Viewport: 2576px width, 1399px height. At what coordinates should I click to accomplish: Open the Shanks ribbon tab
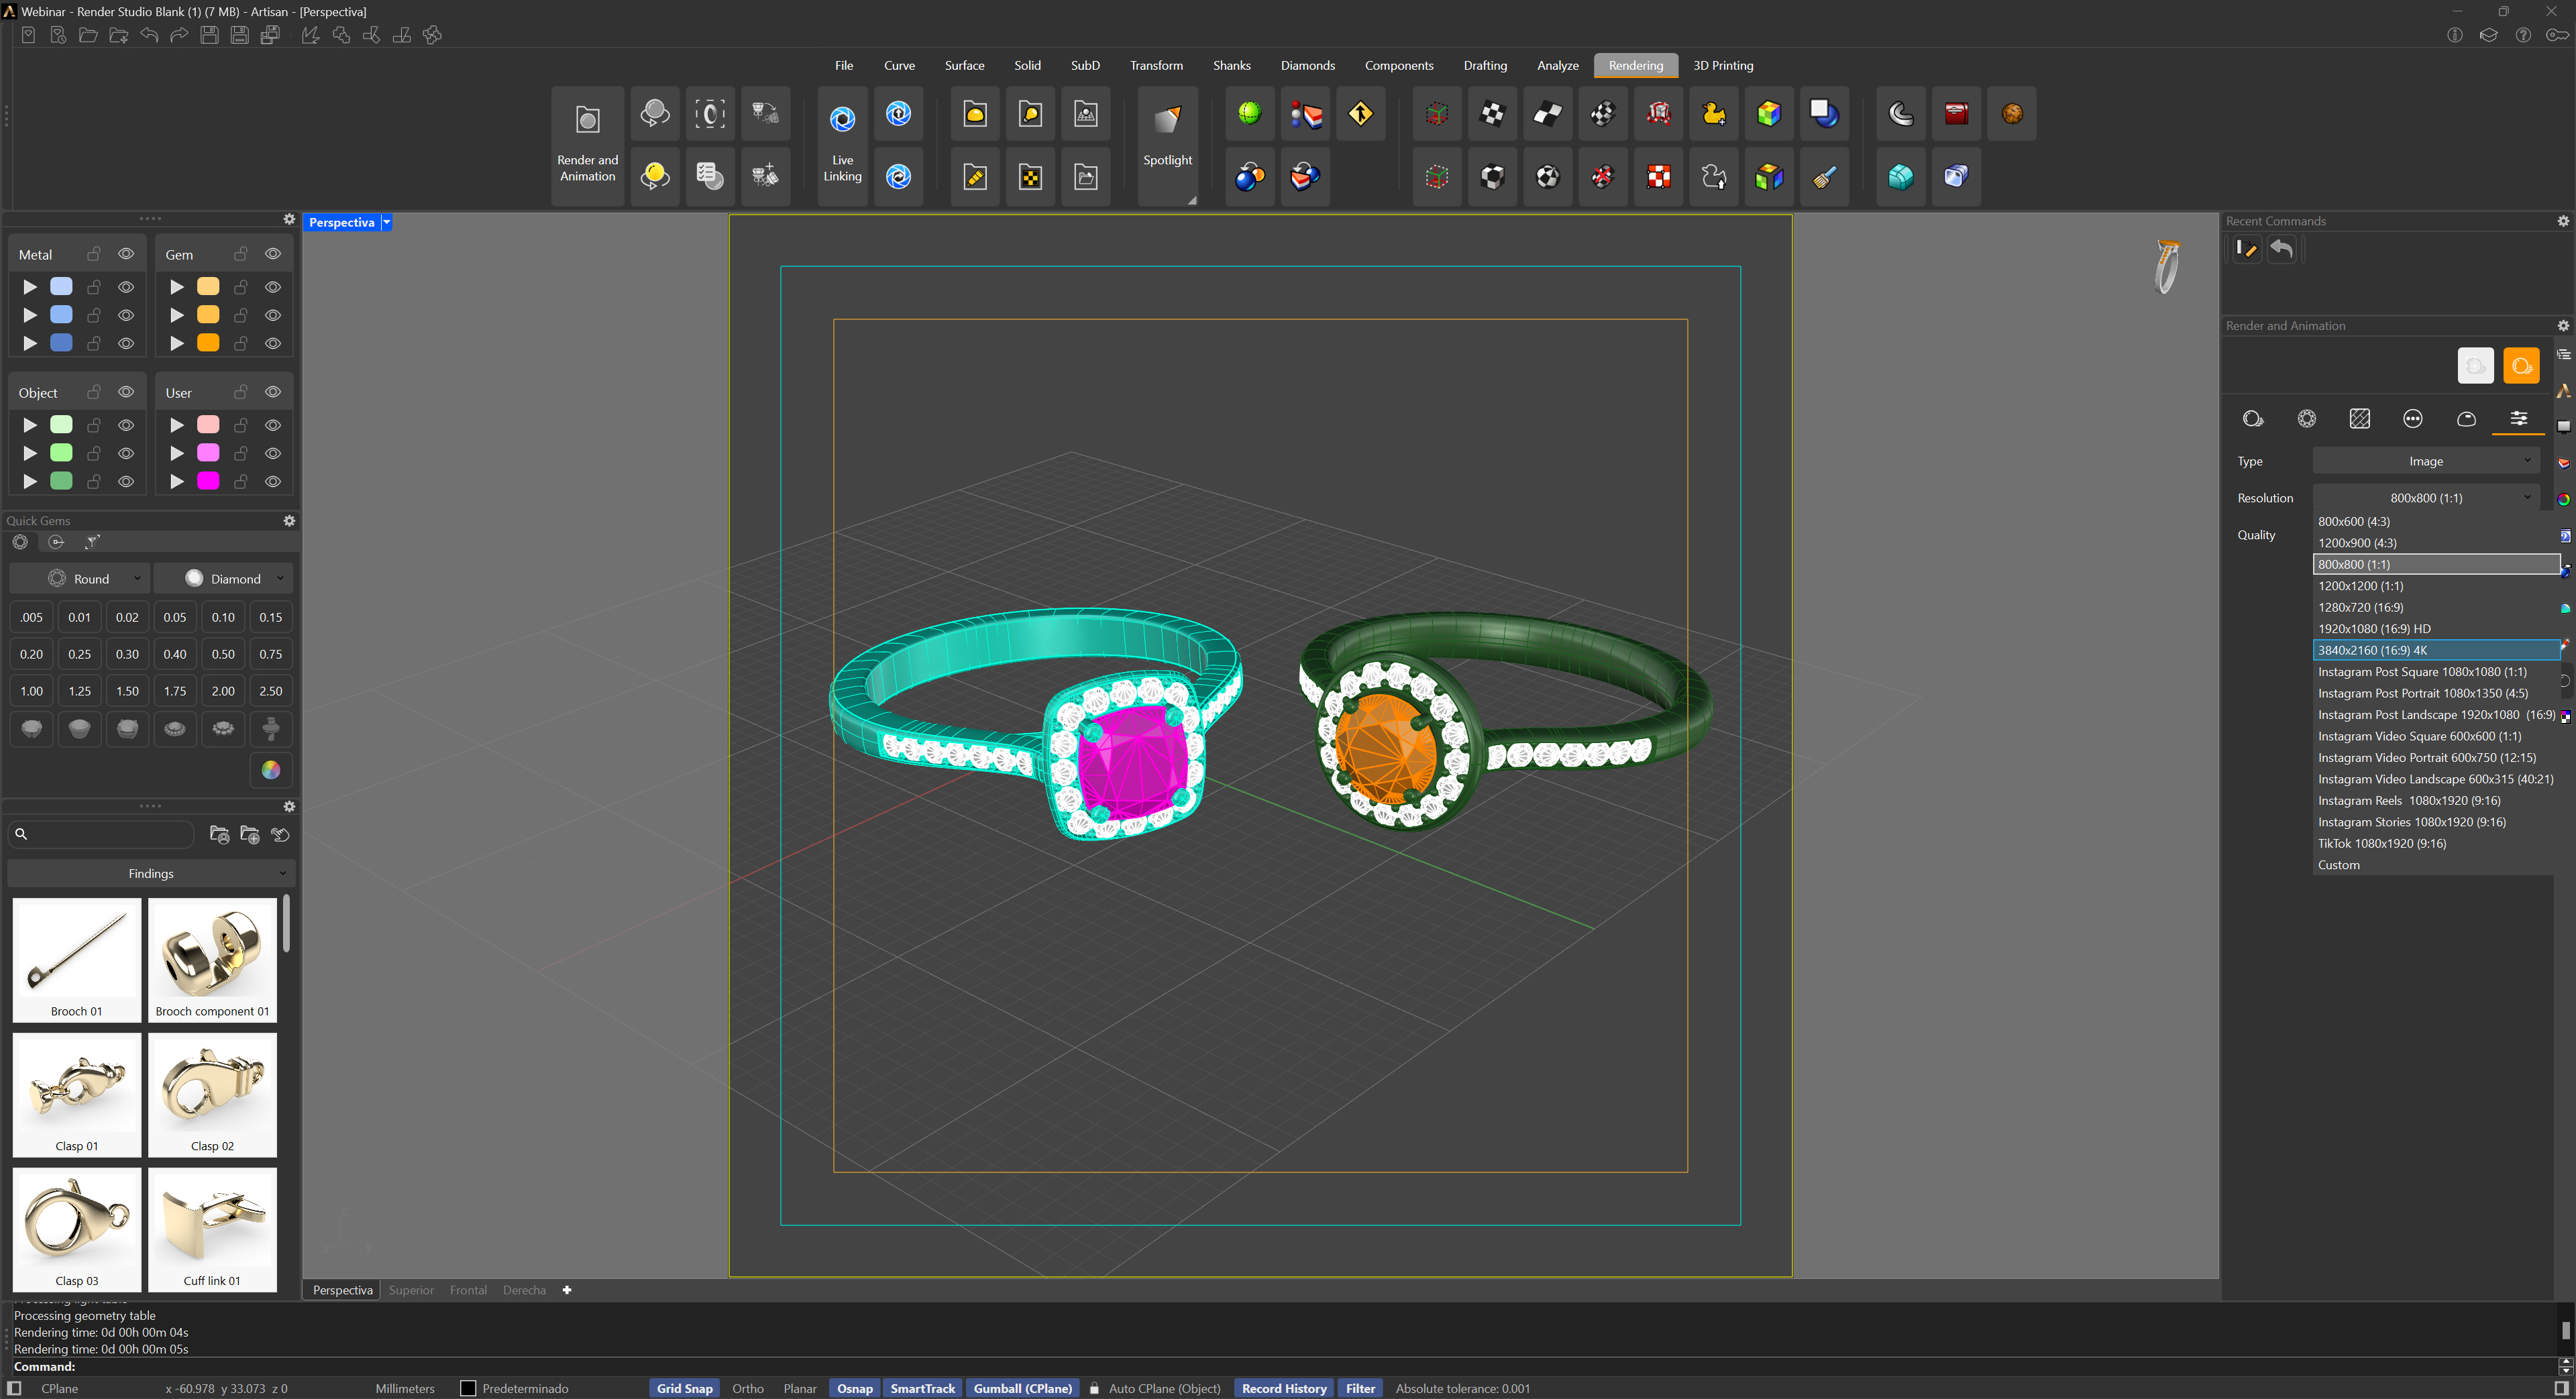coord(1231,66)
